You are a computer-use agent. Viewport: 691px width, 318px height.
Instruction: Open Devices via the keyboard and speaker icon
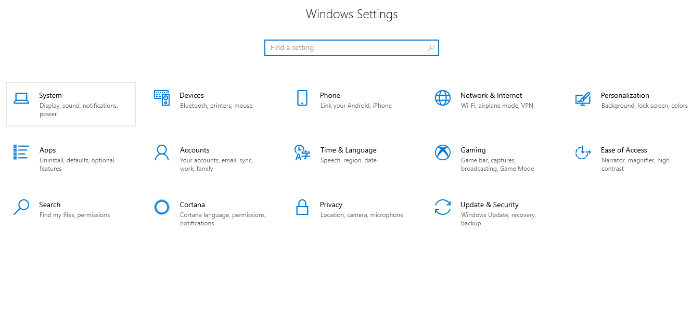tap(162, 98)
